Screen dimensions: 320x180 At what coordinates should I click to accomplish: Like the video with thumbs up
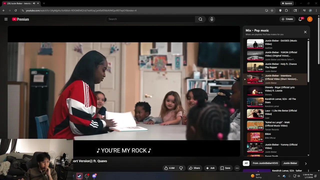click(169, 168)
